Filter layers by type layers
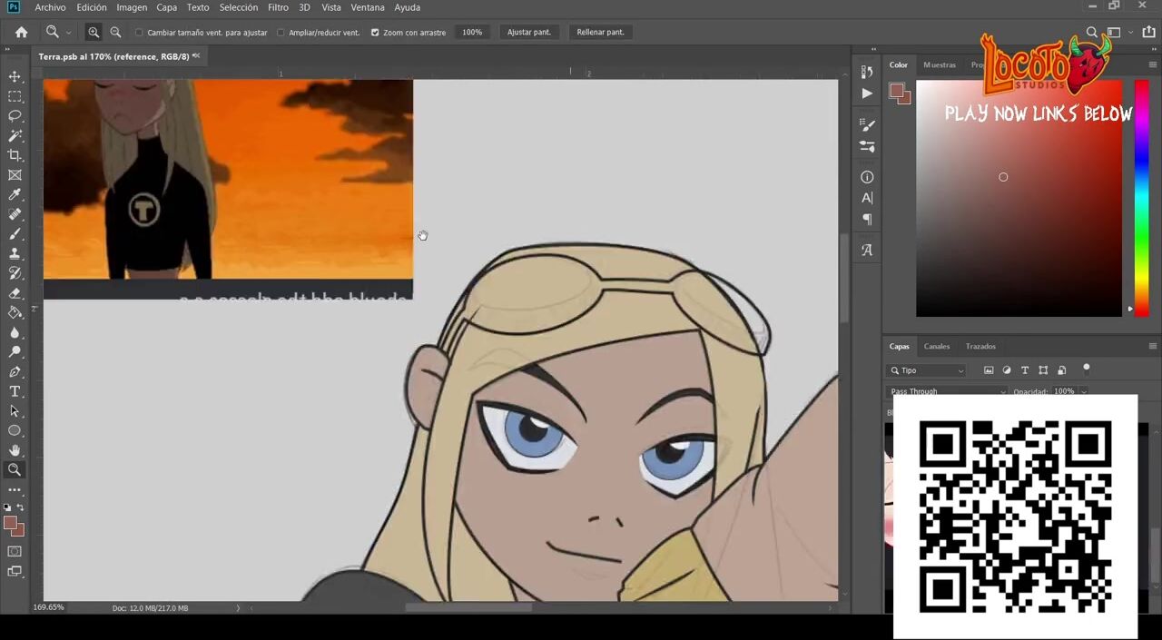The width and height of the screenshot is (1162, 640). 1025,370
